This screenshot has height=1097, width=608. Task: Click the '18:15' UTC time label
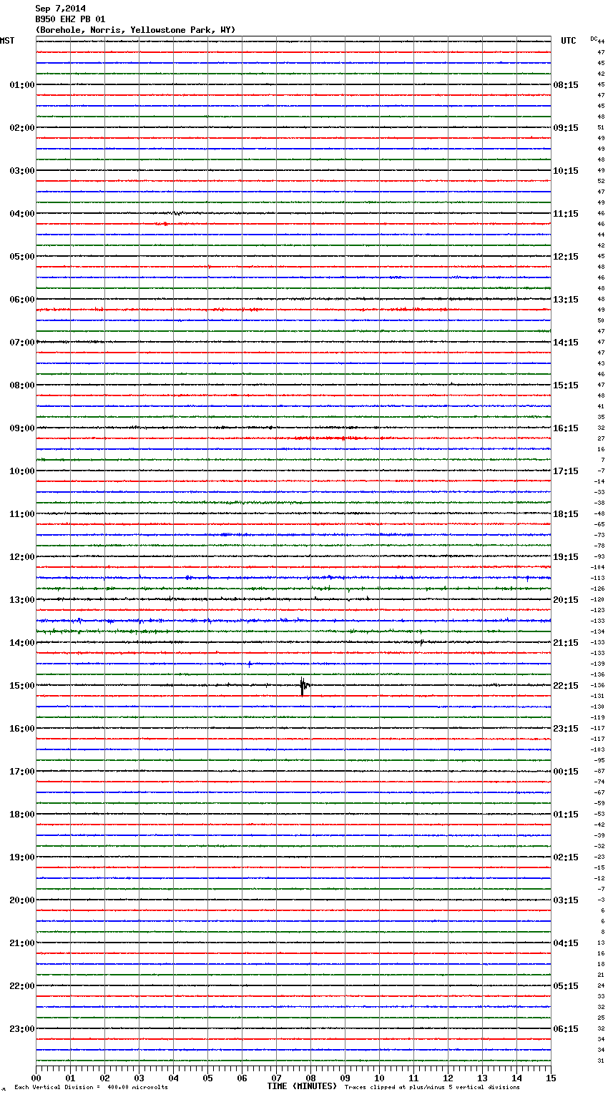click(x=566, y=514)
